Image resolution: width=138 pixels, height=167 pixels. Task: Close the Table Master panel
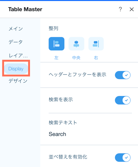pos(131,9)
